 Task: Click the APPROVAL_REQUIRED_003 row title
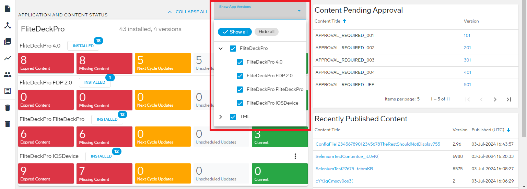click(345, 60)
